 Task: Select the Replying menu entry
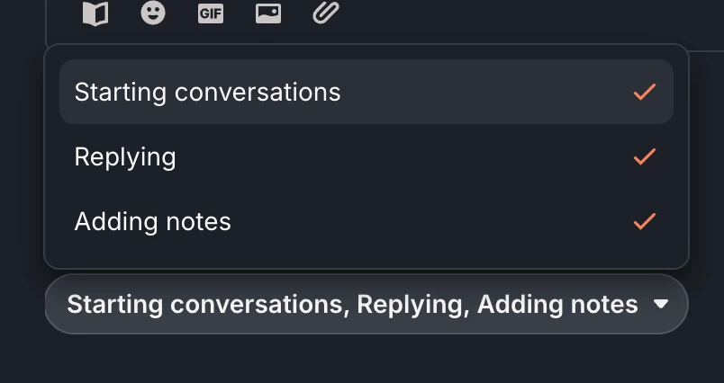(x=125, y=156)
